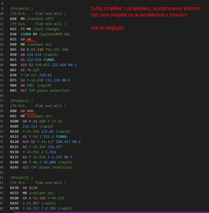The width and height of the screenshot is (209, 213).
Task: Click the Z45. (rapid) text on line N80
Action: [39, 85]
